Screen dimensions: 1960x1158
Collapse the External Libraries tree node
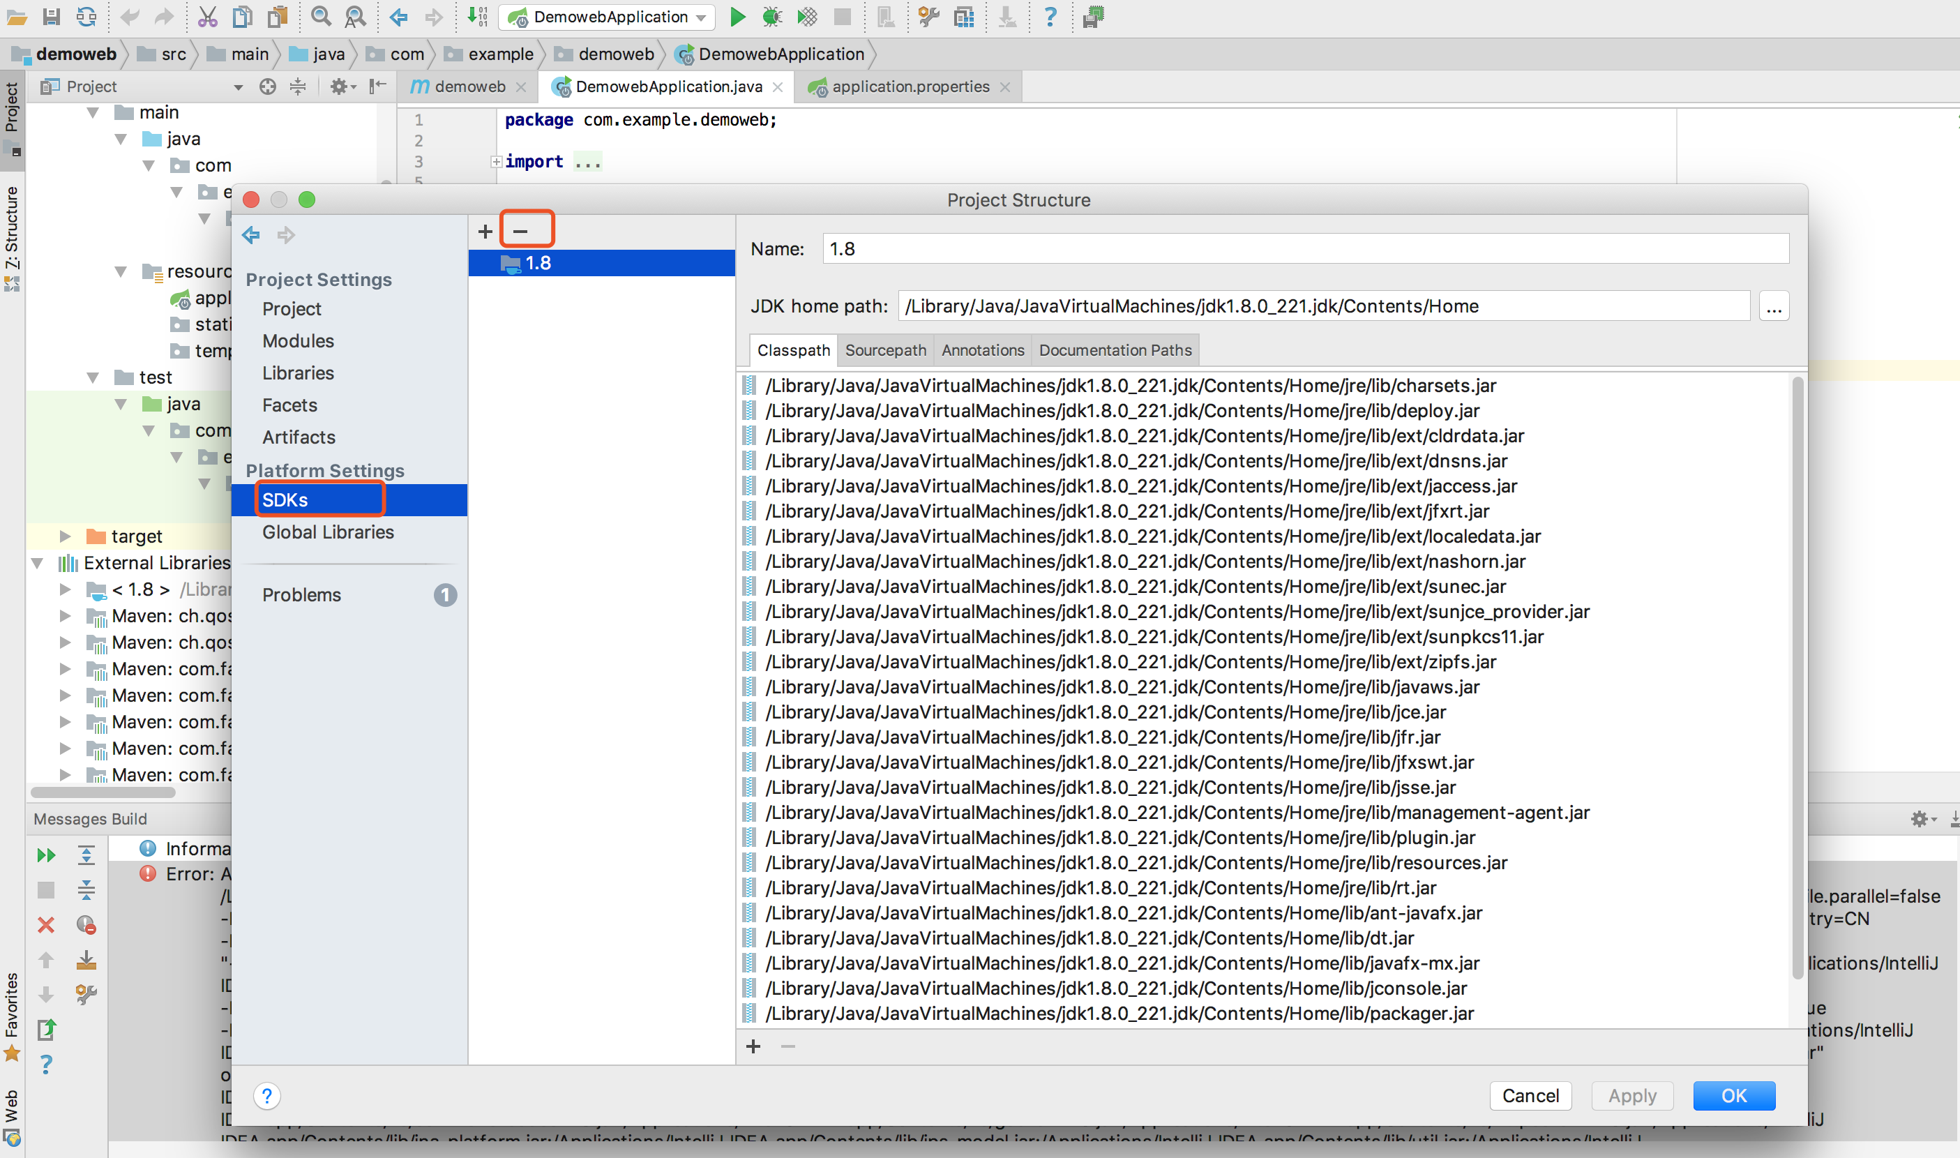tap(38, 563)
